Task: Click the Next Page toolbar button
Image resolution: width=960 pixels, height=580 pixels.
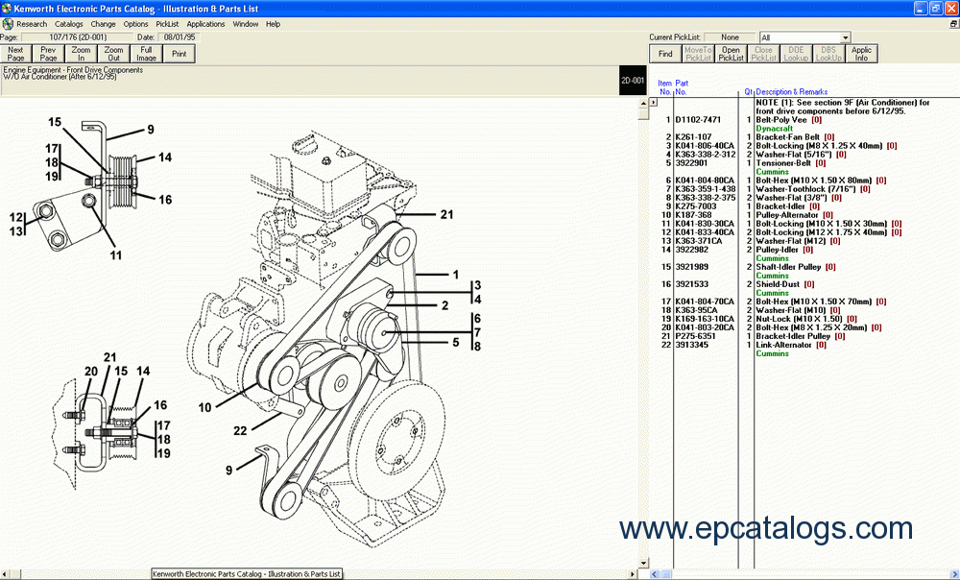Action: (x=15, y=54)
